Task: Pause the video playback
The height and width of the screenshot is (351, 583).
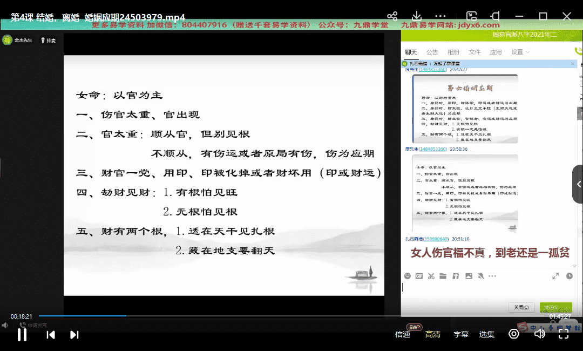Action: pos(22,335)
